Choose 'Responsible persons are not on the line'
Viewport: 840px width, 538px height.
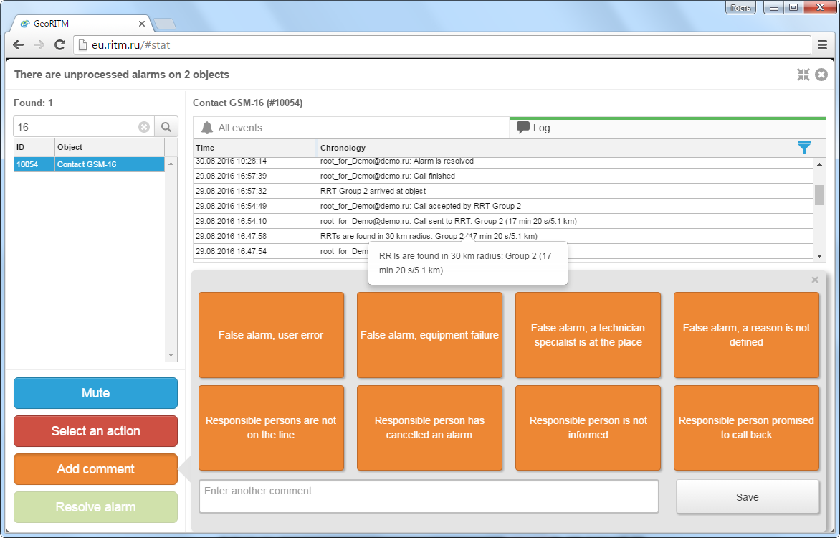(271, 428)
